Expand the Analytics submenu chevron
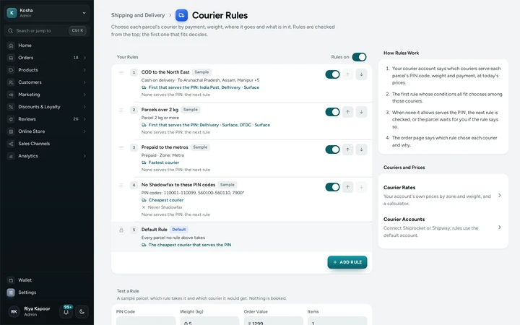This screenshot has width=520, height=325. click(84, 156)
